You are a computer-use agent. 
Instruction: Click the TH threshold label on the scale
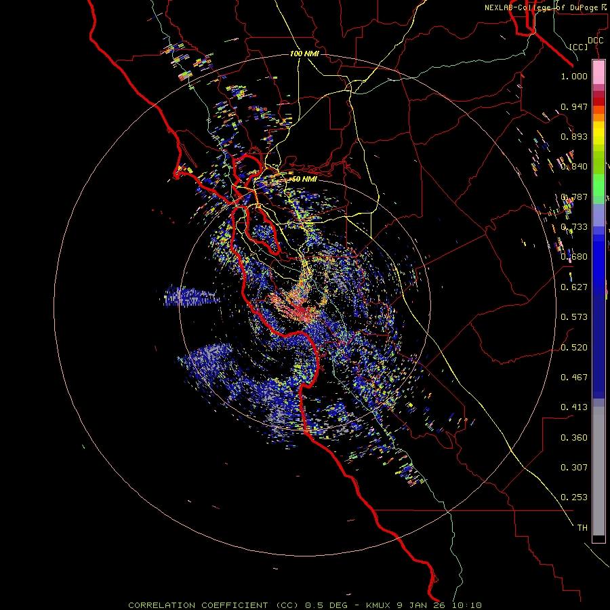[x=582, y=528]
